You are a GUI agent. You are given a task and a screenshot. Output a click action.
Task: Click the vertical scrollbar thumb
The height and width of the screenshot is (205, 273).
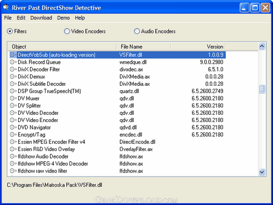click(x=262, y=89)
